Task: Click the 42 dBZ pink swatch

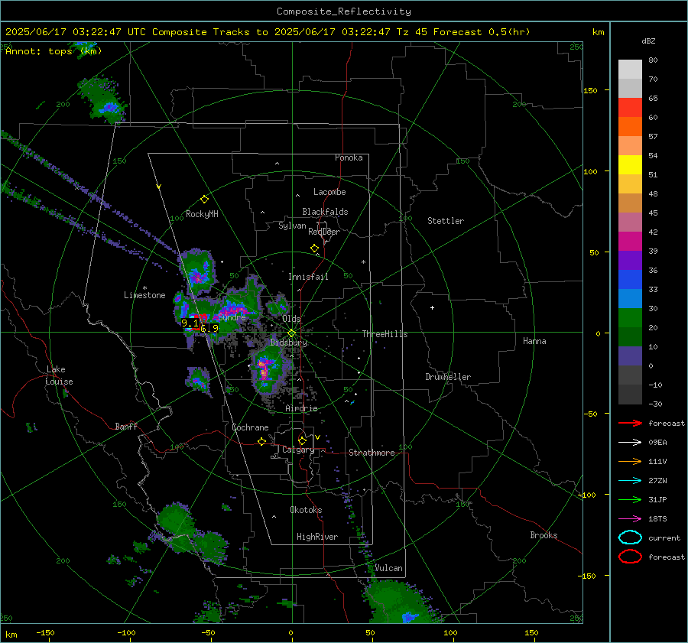Action: (x=630, y=222)
